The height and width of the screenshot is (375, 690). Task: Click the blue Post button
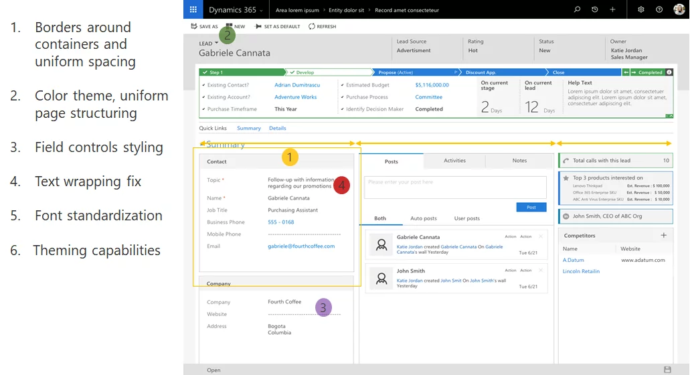(531, 207)
